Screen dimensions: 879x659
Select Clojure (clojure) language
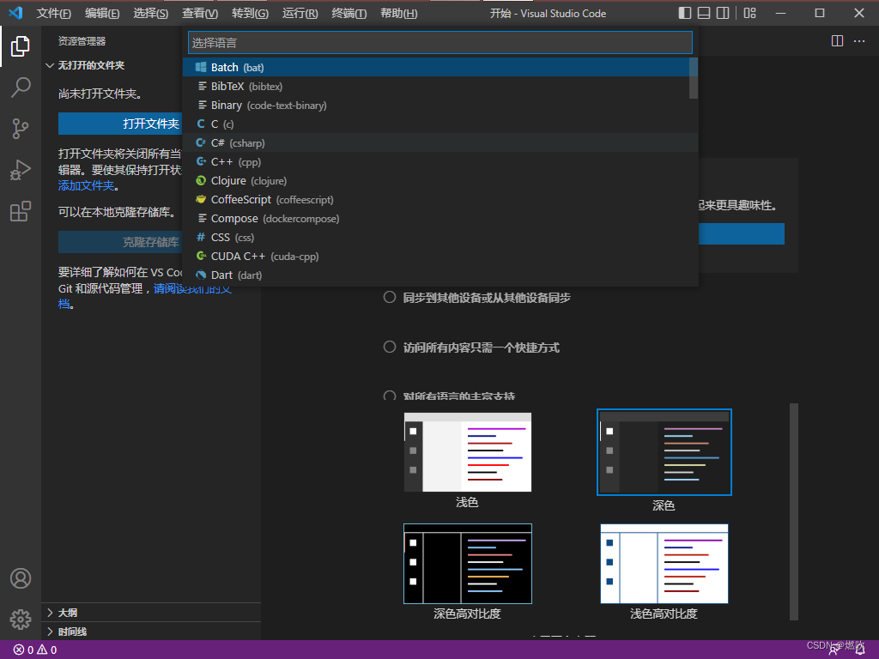pyautogui.click(x=440, y=181)
